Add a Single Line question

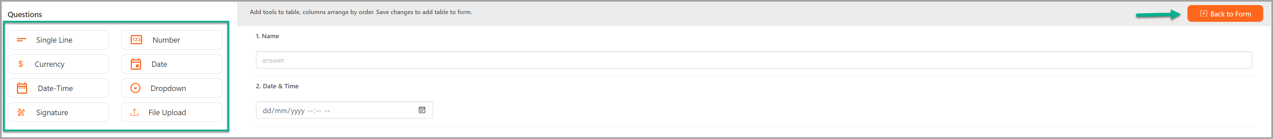(x=58, y=40)
